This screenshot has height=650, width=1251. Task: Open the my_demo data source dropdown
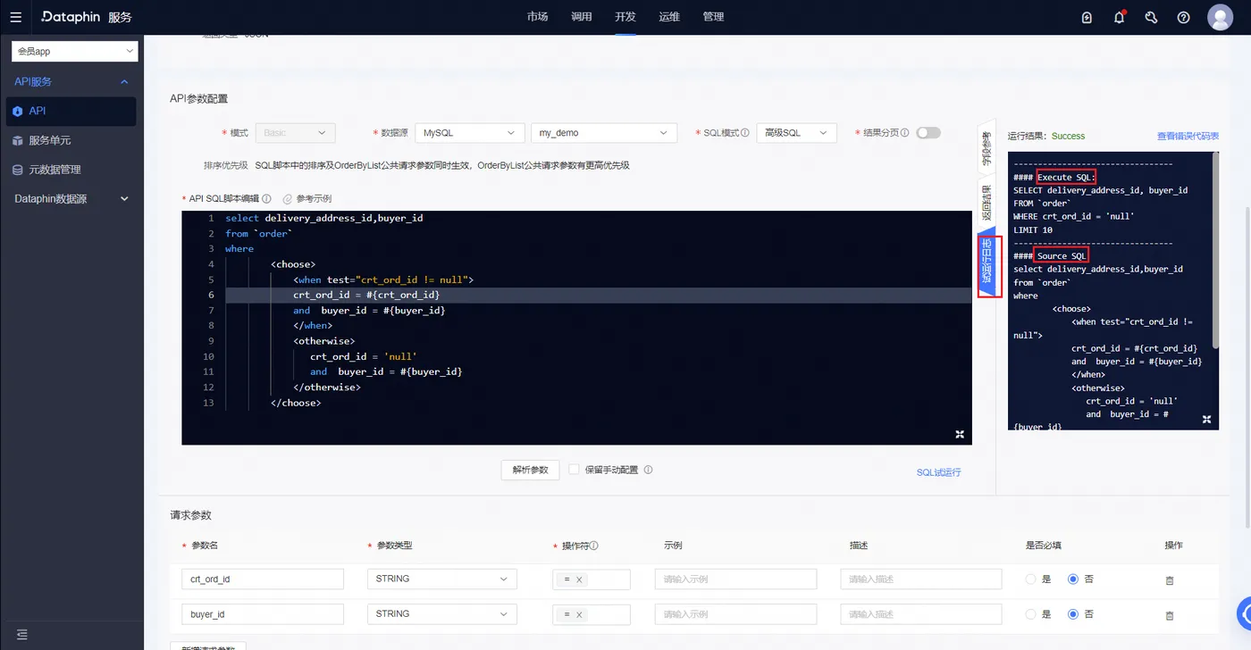603,132
